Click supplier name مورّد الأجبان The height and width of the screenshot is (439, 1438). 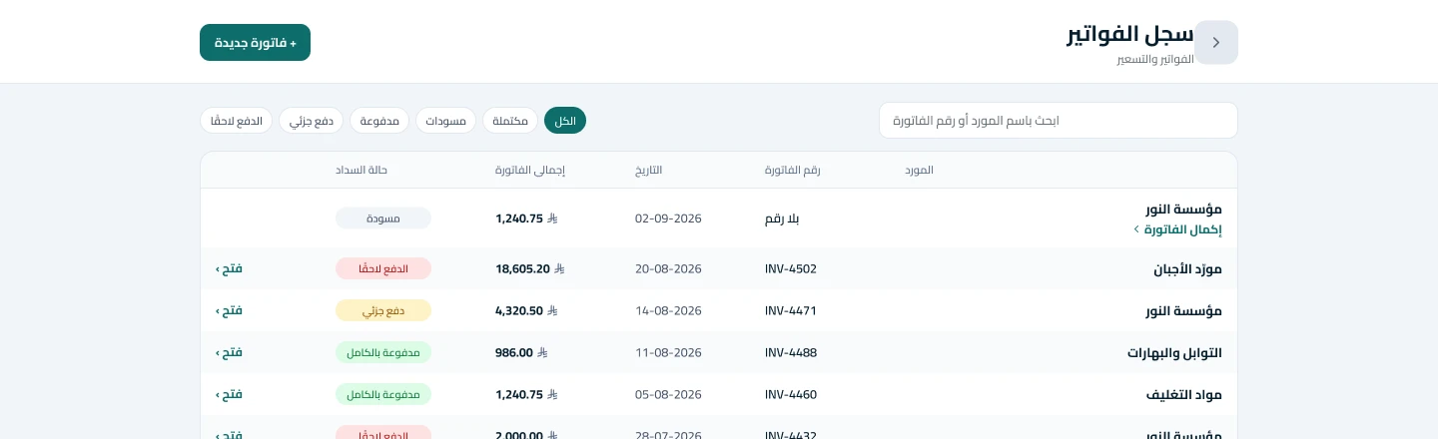pos(1187,269)
